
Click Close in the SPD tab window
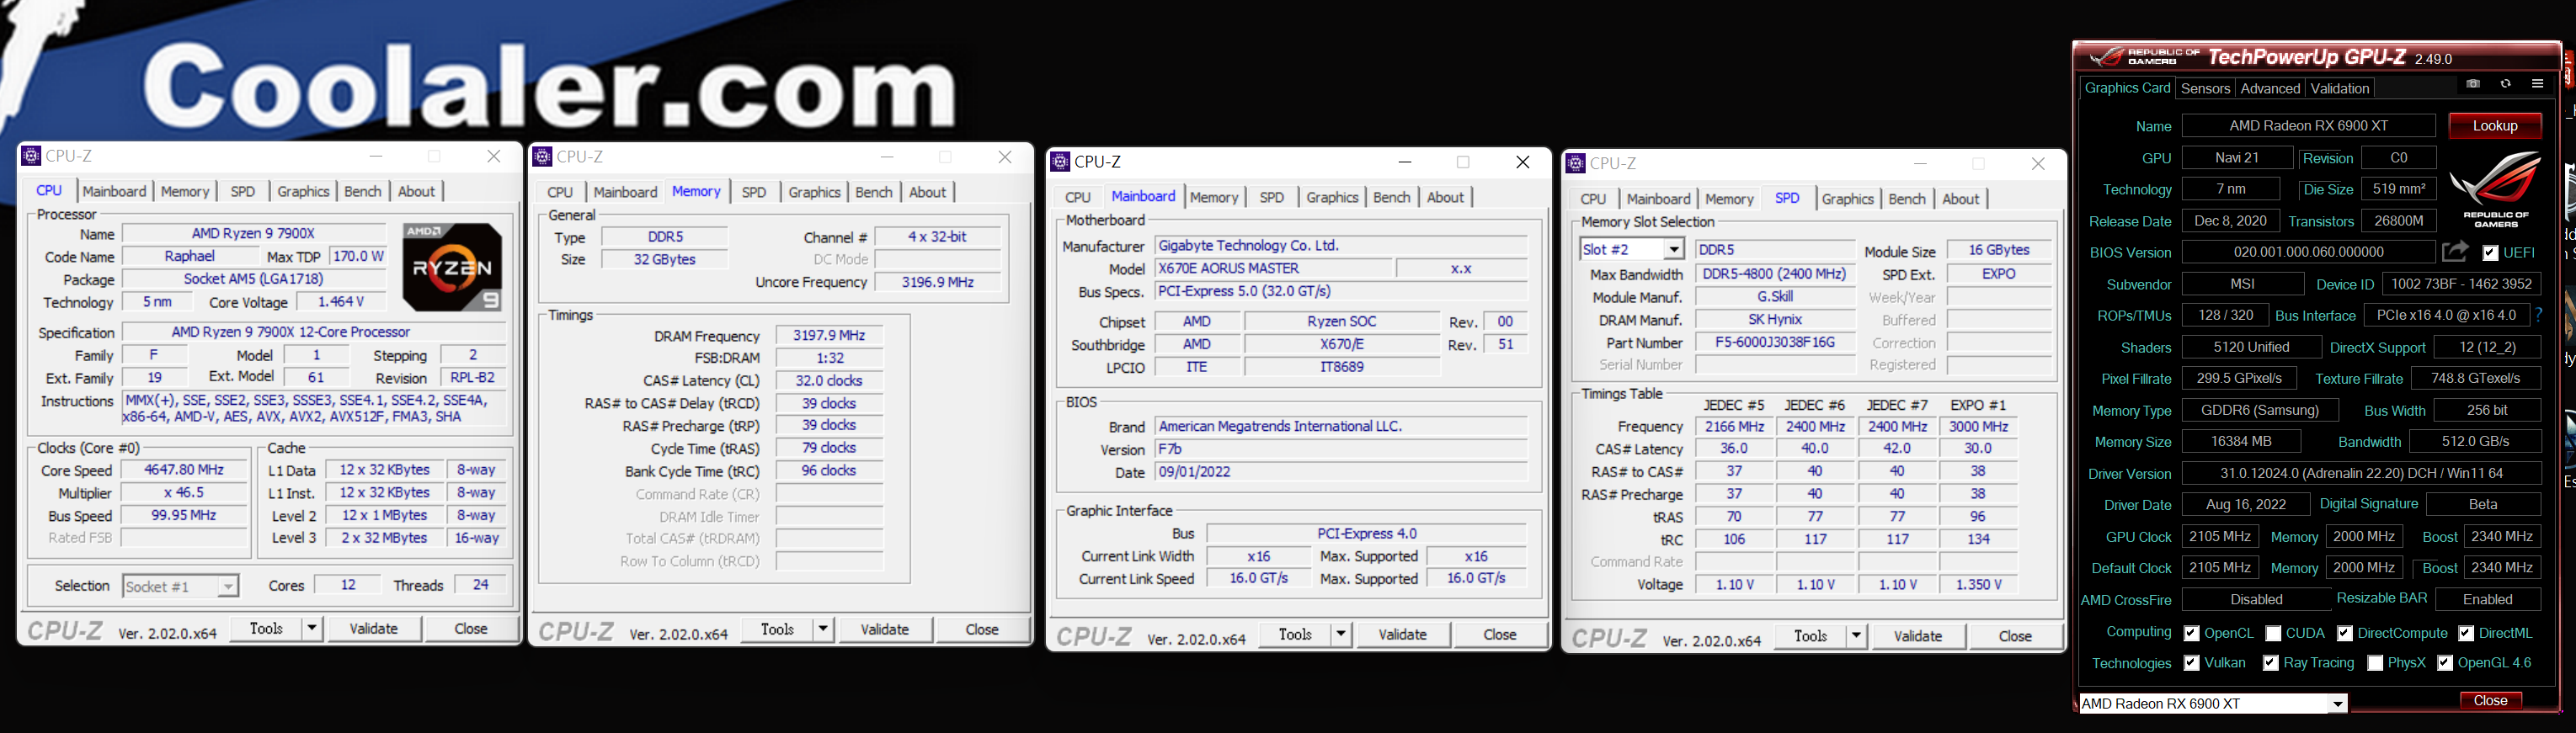click(x=2014, y=636)
